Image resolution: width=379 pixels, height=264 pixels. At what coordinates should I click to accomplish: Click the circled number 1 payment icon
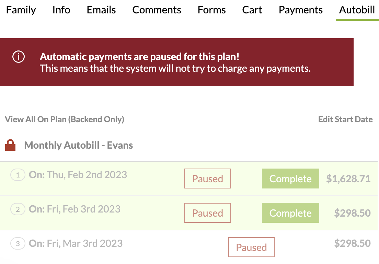coord(18,175)
